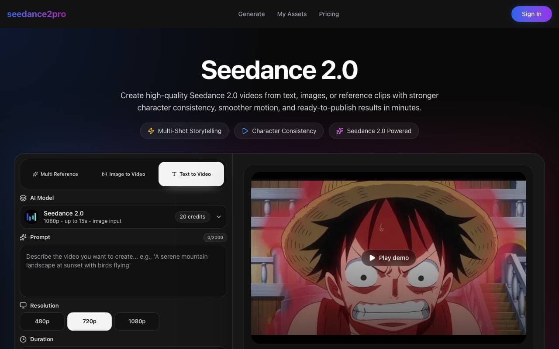Click the Character Consistency badge
The image size is (559, 349).
click(279, 131)
